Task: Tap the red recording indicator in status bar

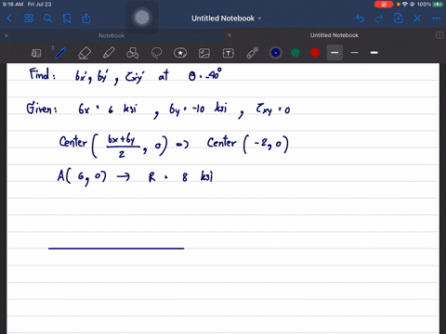Action: 384,5
